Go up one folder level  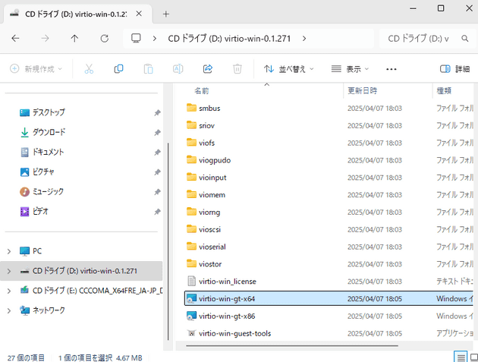click(x=74, y=39)
